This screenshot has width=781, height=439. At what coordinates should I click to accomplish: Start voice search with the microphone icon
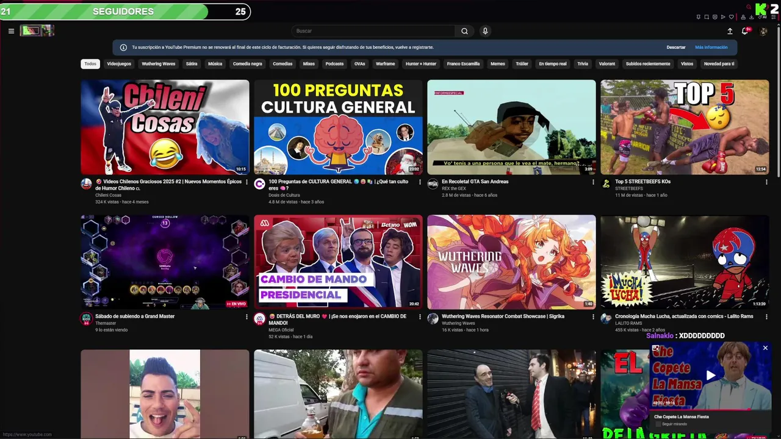pyautogui.click(x=485, y=31)
